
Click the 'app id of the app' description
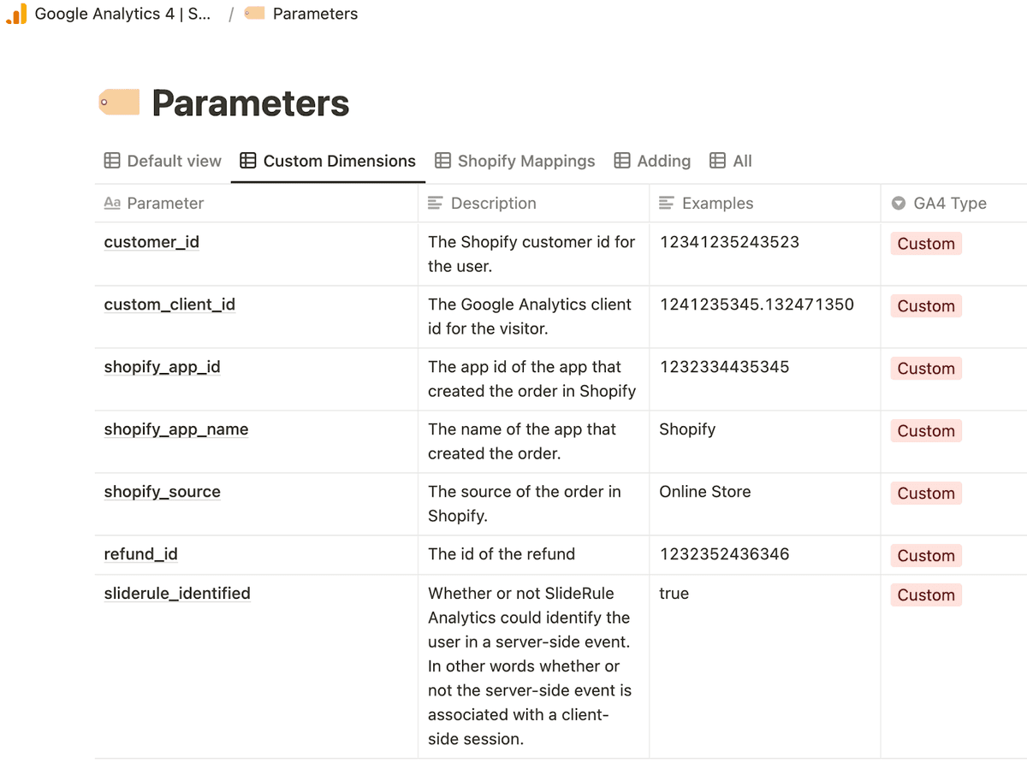tap(532, 379)
